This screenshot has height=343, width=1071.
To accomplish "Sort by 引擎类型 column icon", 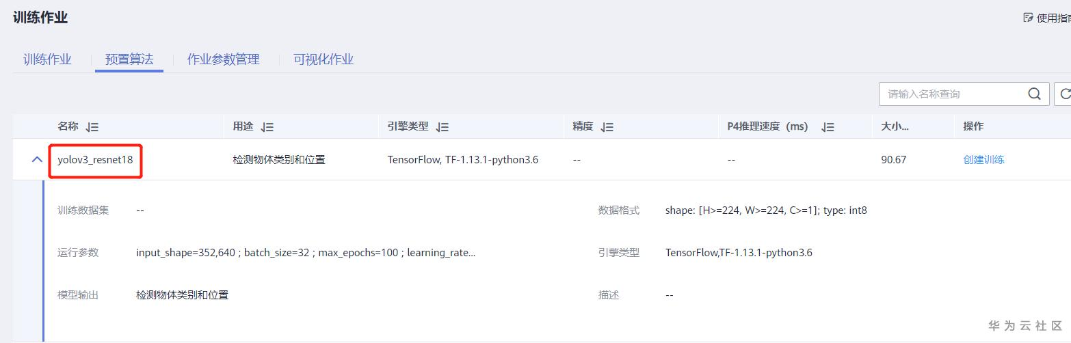I will click(442, 126).
